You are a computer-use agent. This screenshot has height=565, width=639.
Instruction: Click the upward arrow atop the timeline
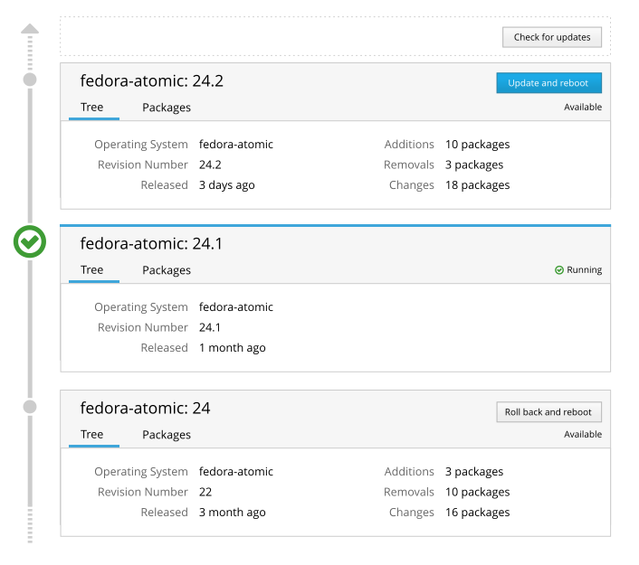(30, 29)
